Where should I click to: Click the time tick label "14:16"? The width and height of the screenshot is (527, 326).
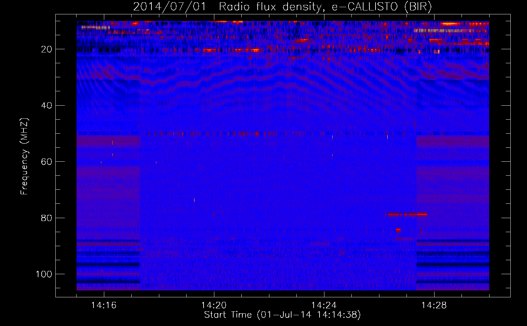tap(104, 305)
